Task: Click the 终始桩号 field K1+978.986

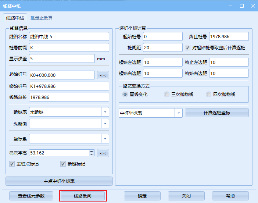Action: pos(69,86)
